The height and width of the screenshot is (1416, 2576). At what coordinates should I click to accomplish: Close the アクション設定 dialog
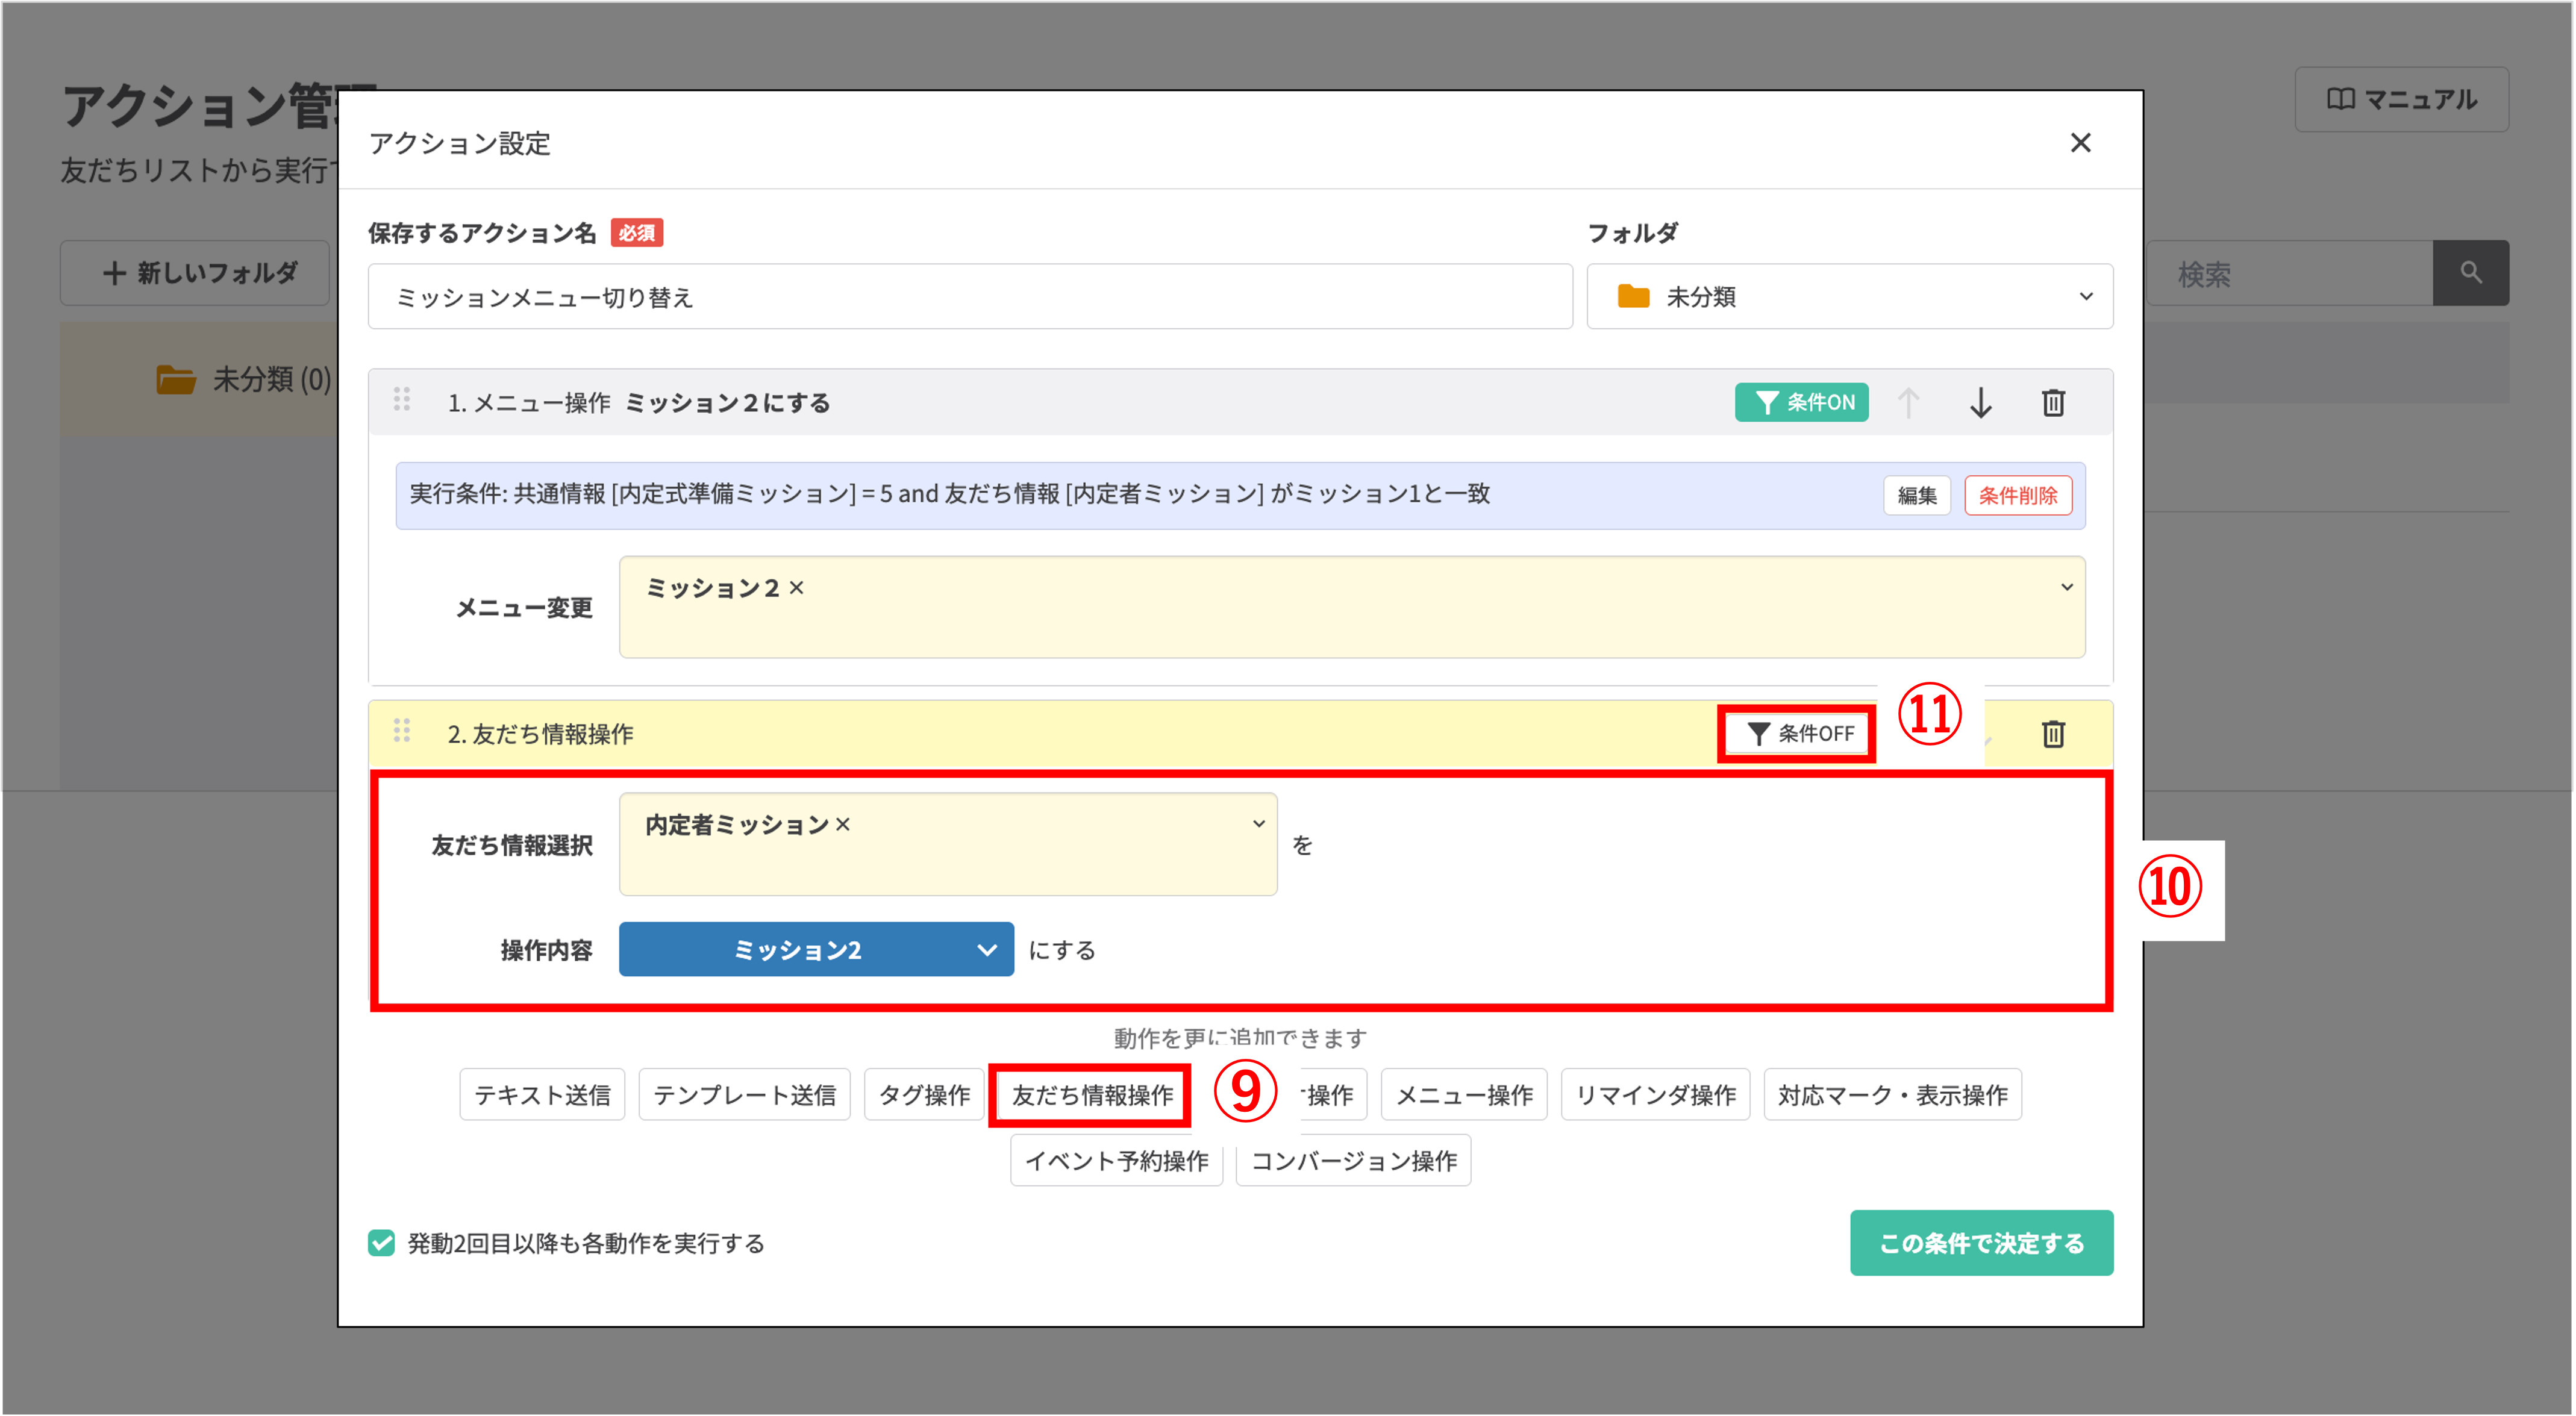click(x=2080, y=143)
